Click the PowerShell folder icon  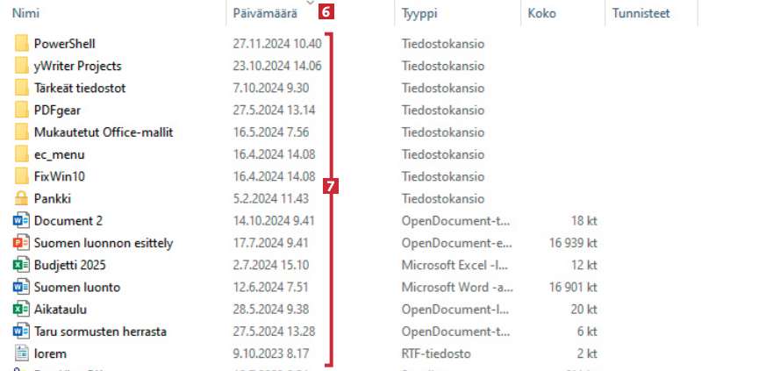(x=22, y=44)
